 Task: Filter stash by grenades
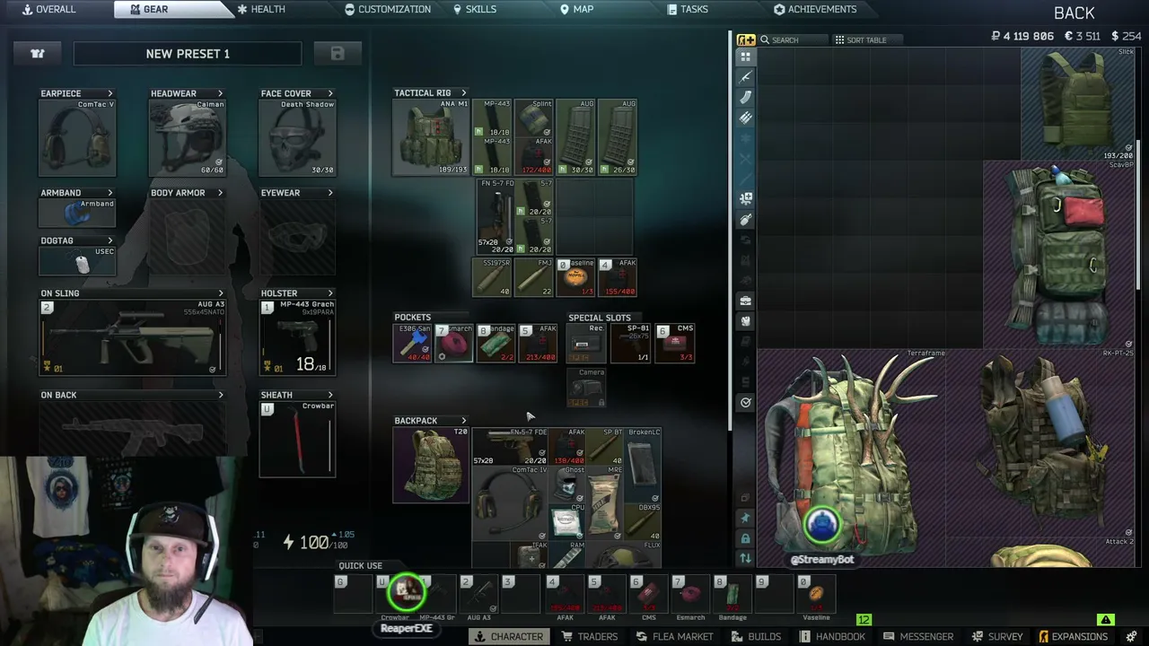click(746, 220)
